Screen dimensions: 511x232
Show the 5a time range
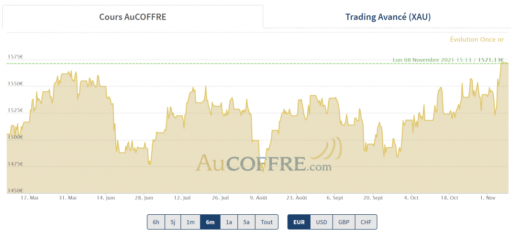(246, 222)
